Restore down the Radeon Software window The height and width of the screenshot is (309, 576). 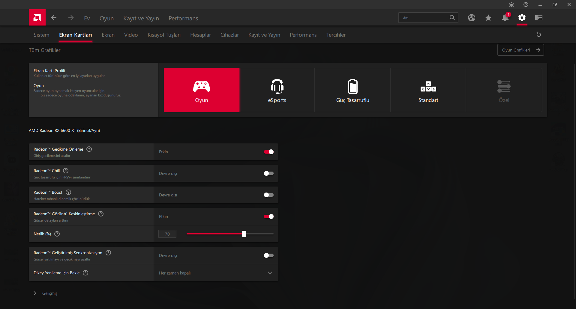tap(554, 4)
